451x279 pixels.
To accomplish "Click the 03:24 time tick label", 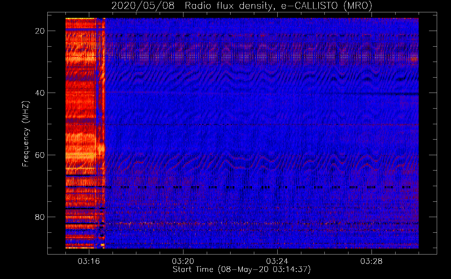I will [277, 261].
